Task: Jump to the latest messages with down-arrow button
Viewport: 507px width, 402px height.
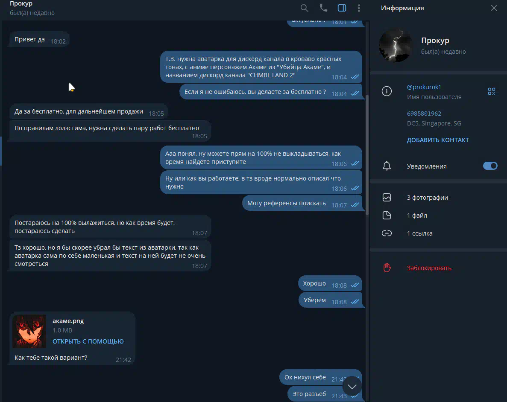Action: 352,387
